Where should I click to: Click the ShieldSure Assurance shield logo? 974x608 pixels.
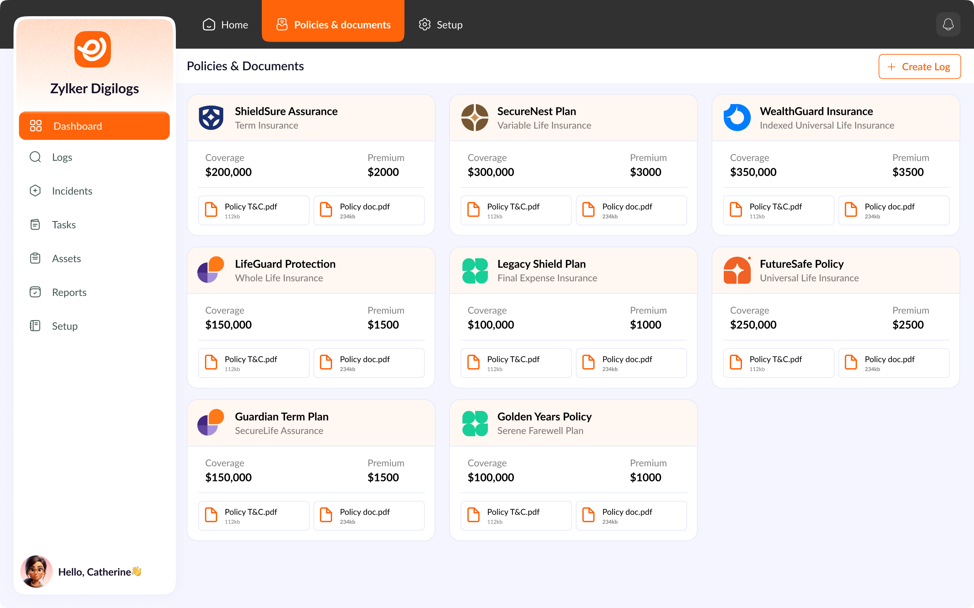pyautogui.click(x=211, y=118)
